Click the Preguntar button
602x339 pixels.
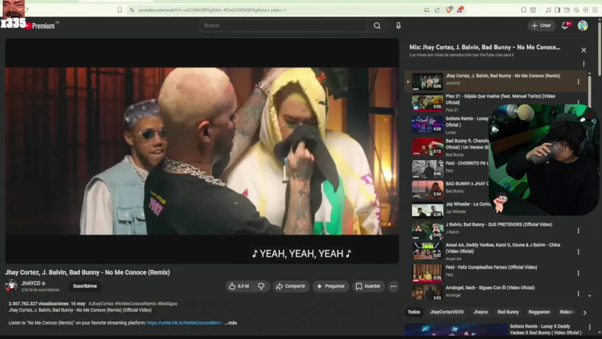(x=331, y=286)
